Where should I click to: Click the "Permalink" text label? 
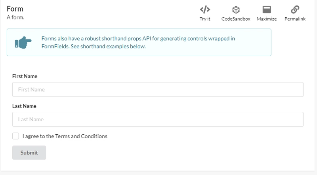pyautogui.click(x=295, y=19)
